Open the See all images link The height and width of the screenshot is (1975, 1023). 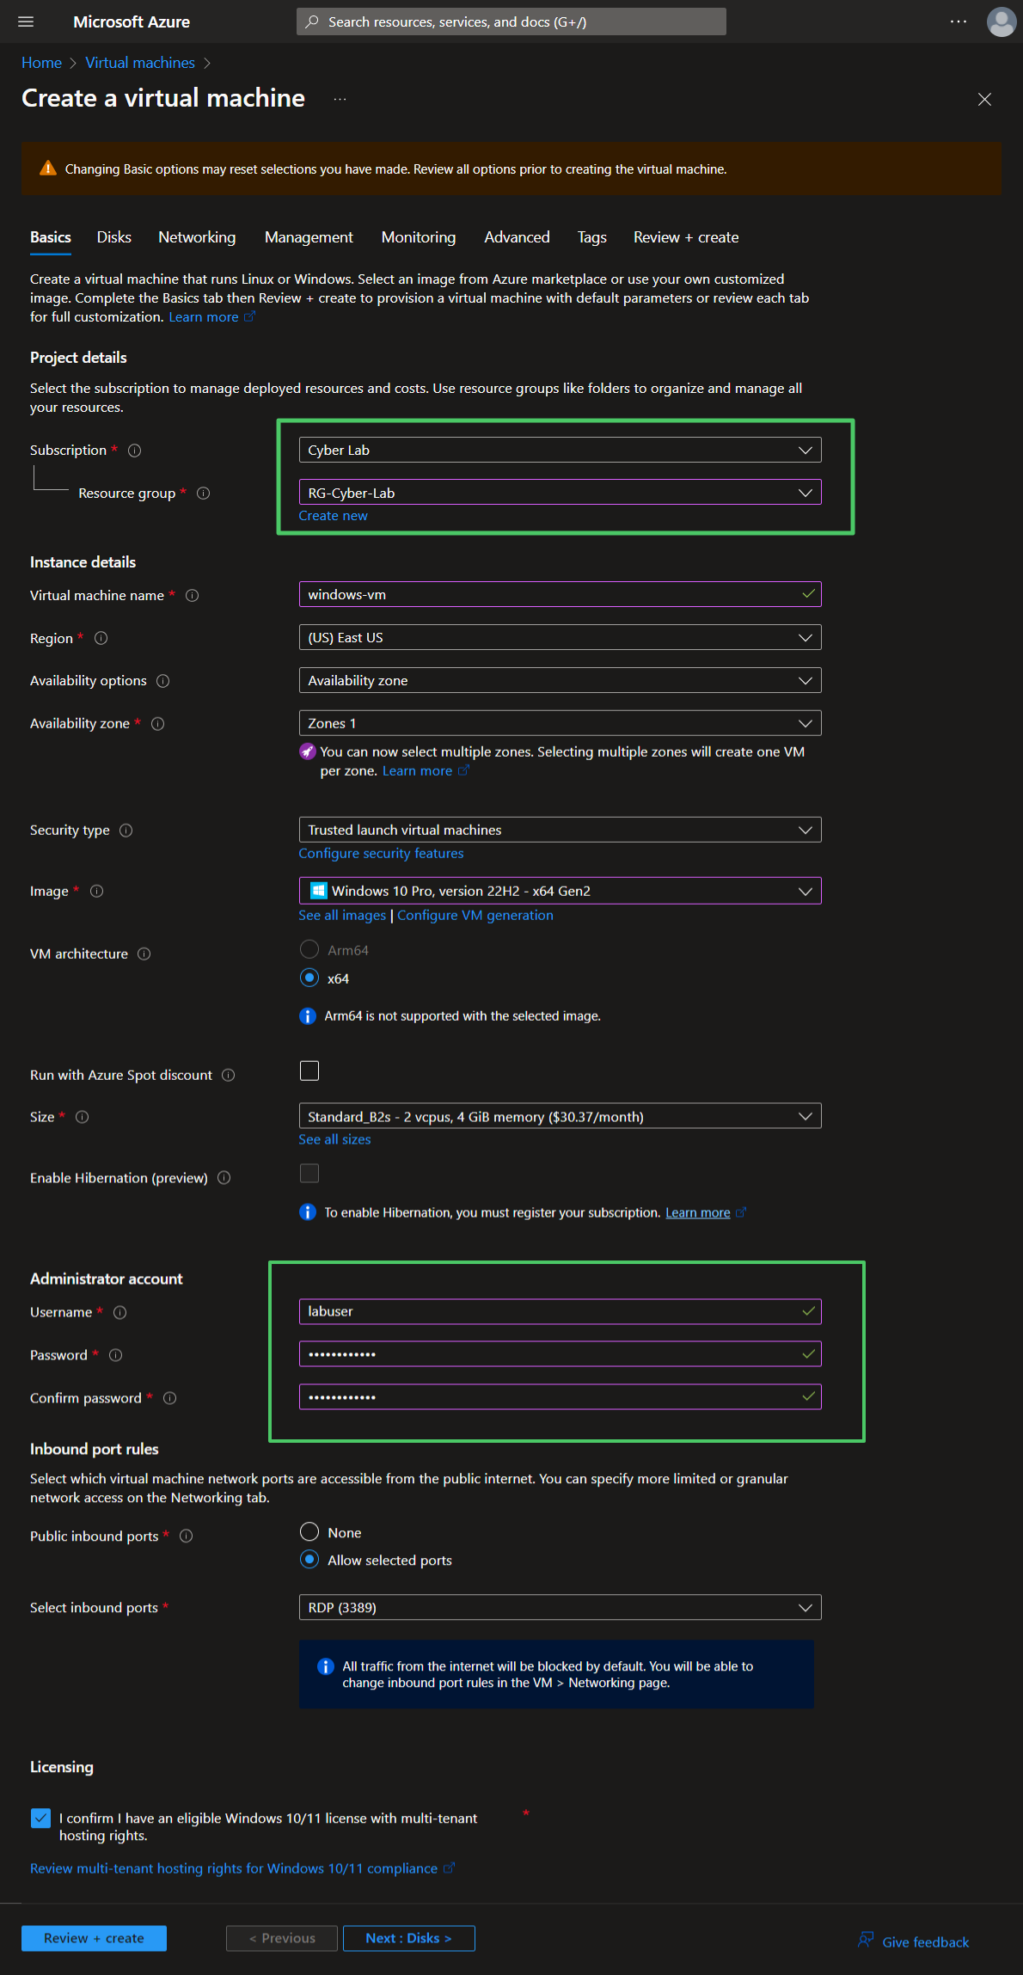pyautogui.click(x=342, y=916)
